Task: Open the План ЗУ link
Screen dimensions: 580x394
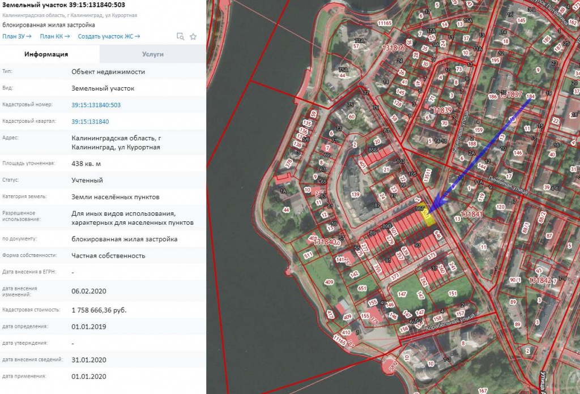Action: pyautogui.click(x=16, y=36)
